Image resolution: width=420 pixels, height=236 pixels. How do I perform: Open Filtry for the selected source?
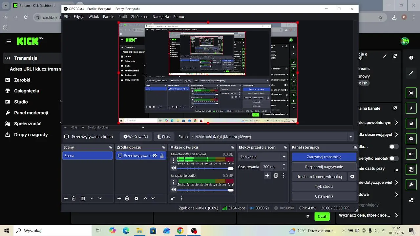click(x=164, y=137)
